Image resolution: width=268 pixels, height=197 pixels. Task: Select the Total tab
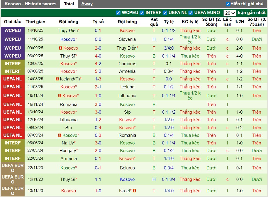69,4
